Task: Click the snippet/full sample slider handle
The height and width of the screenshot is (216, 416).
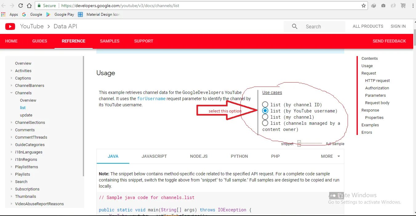Action: tap(299, 143)
